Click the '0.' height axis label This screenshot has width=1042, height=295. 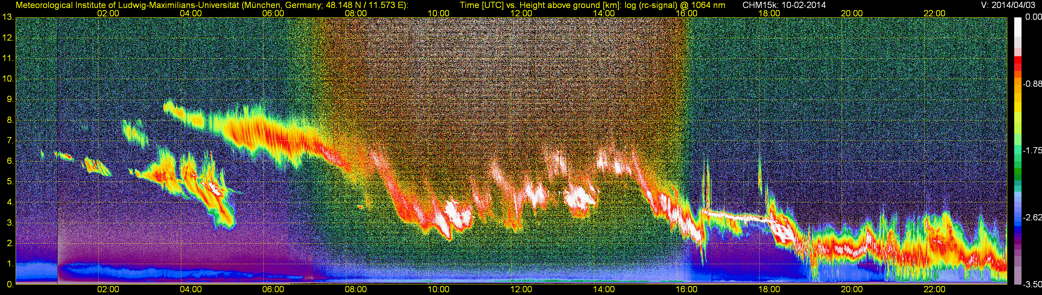pyautogui.click(x=10, y=285)
